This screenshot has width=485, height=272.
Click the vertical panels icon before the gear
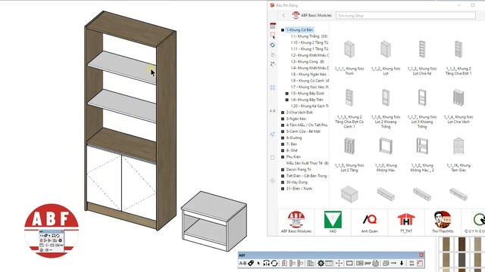[x=311, y=264]
